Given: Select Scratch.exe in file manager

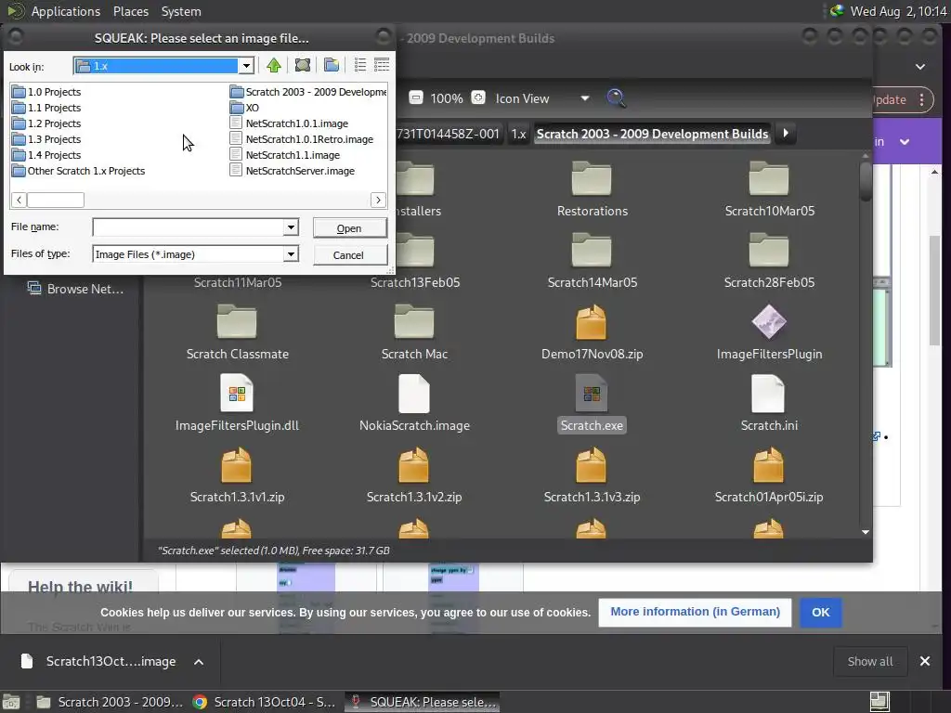Looking at the screenshot, I should tap(592, 405).
